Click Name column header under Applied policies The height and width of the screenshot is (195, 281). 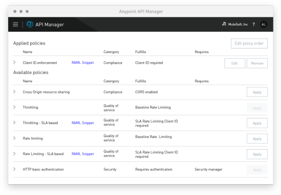click(x=28, y=52)
